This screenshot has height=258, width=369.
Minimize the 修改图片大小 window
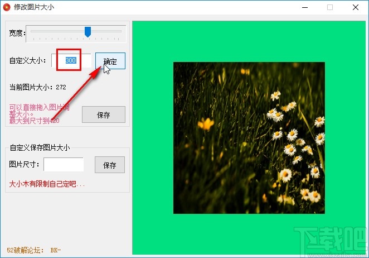click(x=305, y=7)
